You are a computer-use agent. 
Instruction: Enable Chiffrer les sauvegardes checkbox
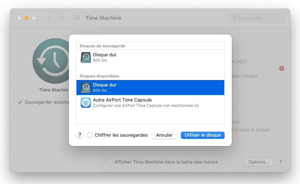(90, 135)
